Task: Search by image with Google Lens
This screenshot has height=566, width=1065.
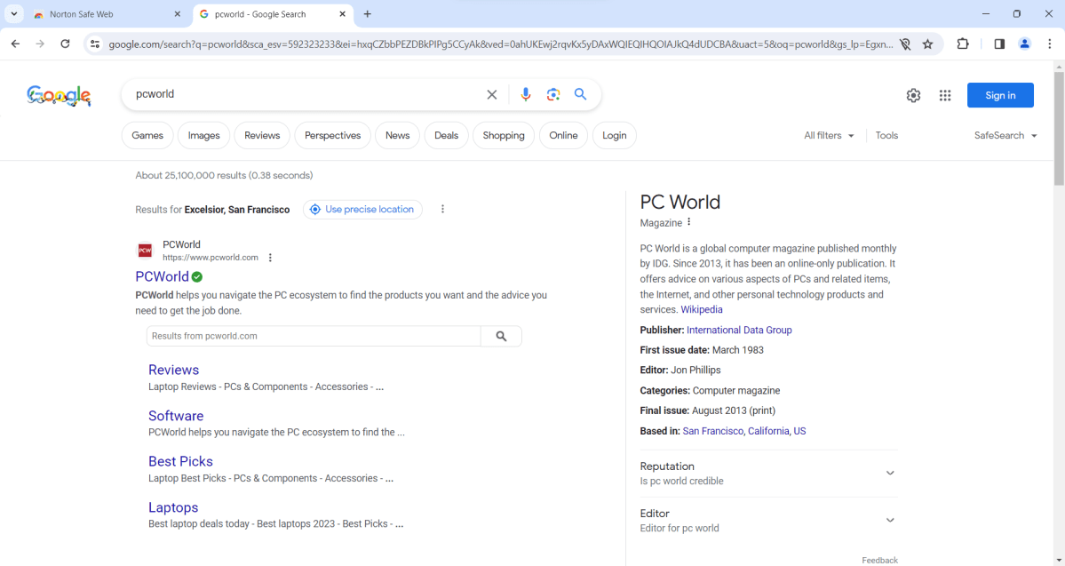Action: click(x=552, y=94)
